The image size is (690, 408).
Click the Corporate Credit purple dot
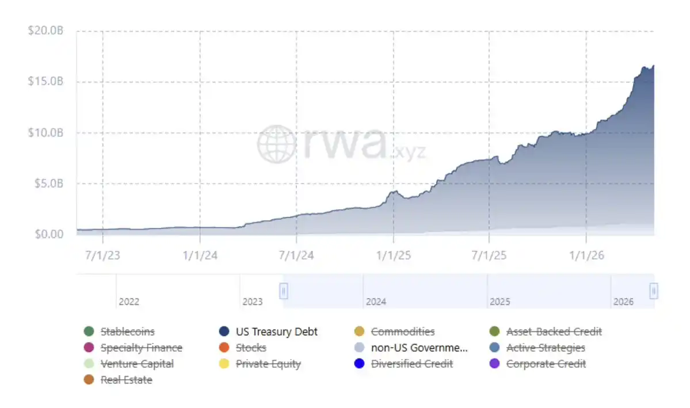coord(494,364)
